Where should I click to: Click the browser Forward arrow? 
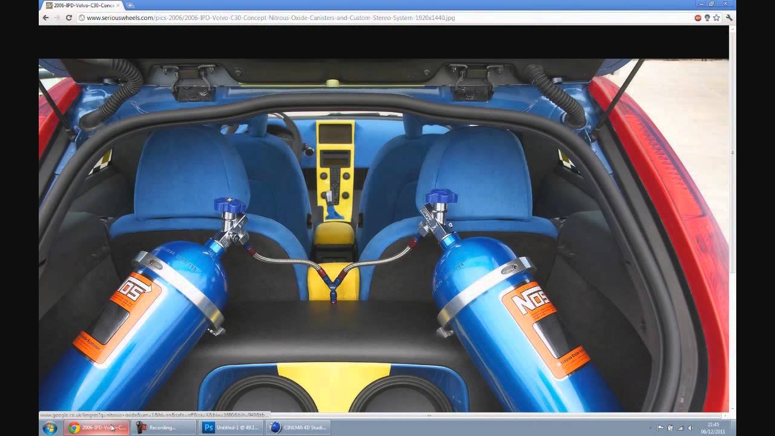tap(58, 18)
